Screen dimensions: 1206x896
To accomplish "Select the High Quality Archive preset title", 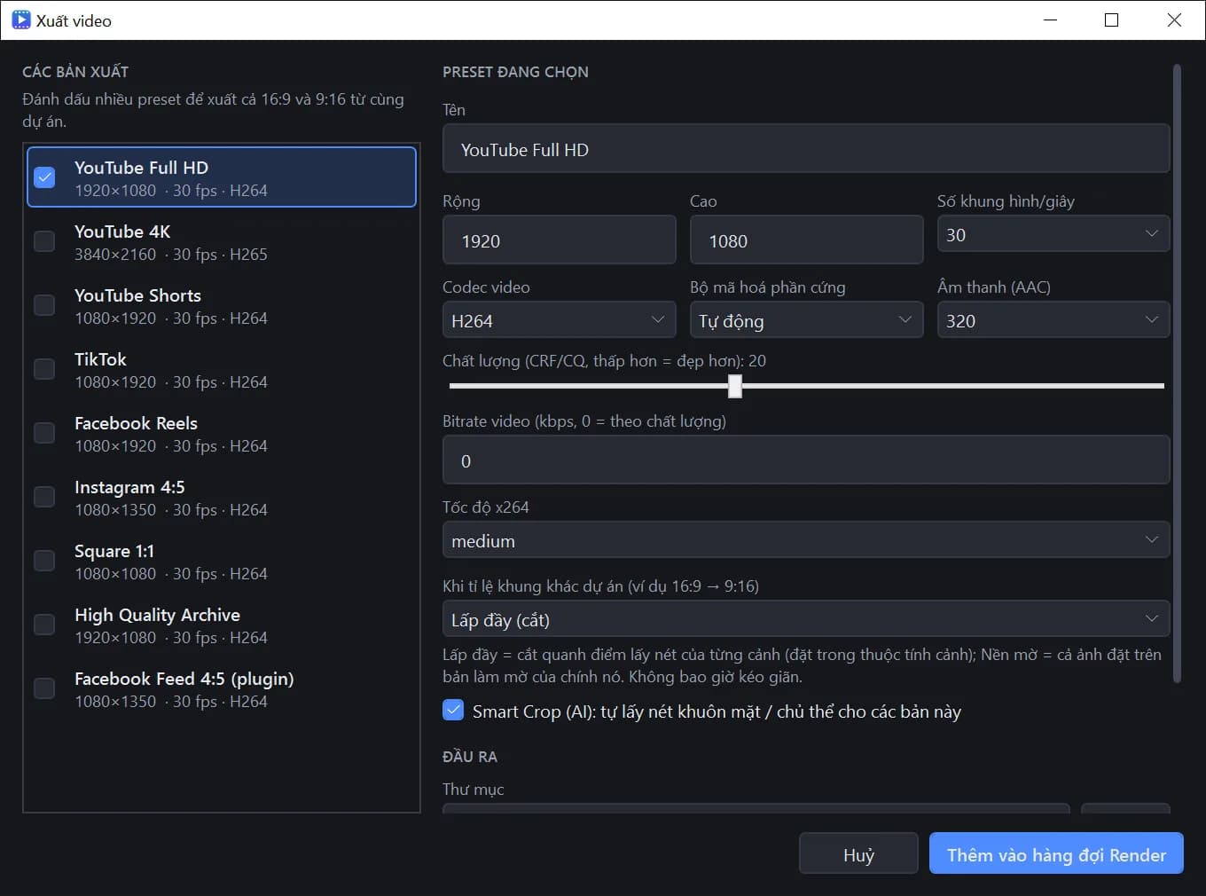I will click(x=157, y=615).
